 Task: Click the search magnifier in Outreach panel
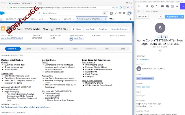(x=147, y=6)
